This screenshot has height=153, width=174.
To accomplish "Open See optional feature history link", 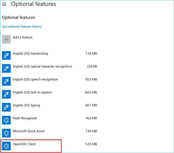I will pyautogui.click(x=22, y=27).
